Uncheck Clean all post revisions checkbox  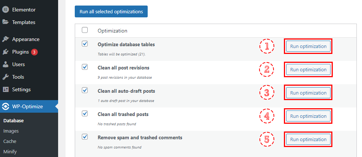85,67
